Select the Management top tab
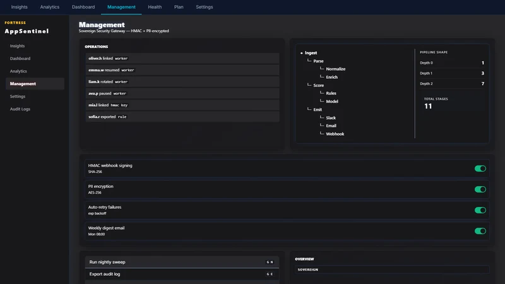 (121, 7)
